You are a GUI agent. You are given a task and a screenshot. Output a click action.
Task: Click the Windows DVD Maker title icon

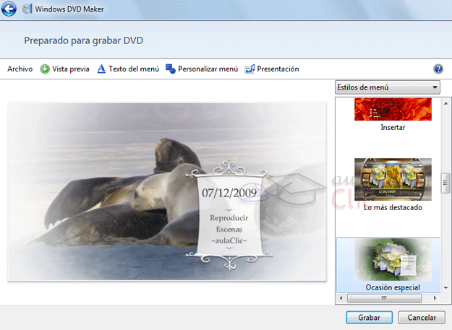point(27,9)
